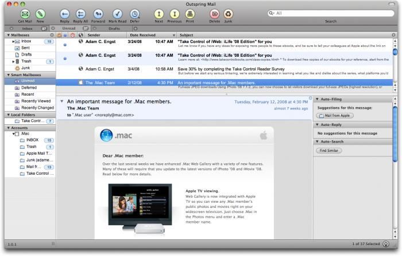This screenshot has height=256, width=402.
Task: Click the lightbulb icon in status bar
Action: pyautogui.click(x=386, y=244)
